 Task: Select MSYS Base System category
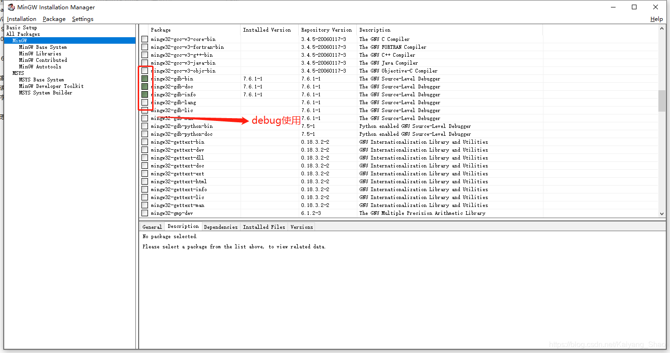(x=41, y=80)
